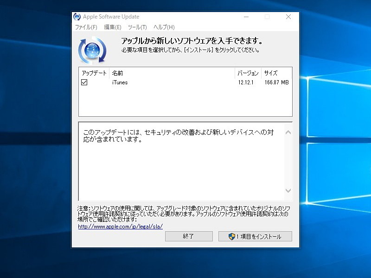Click the 12.12.1 version value
Screen dimensions: 371x278
point(246,82)
